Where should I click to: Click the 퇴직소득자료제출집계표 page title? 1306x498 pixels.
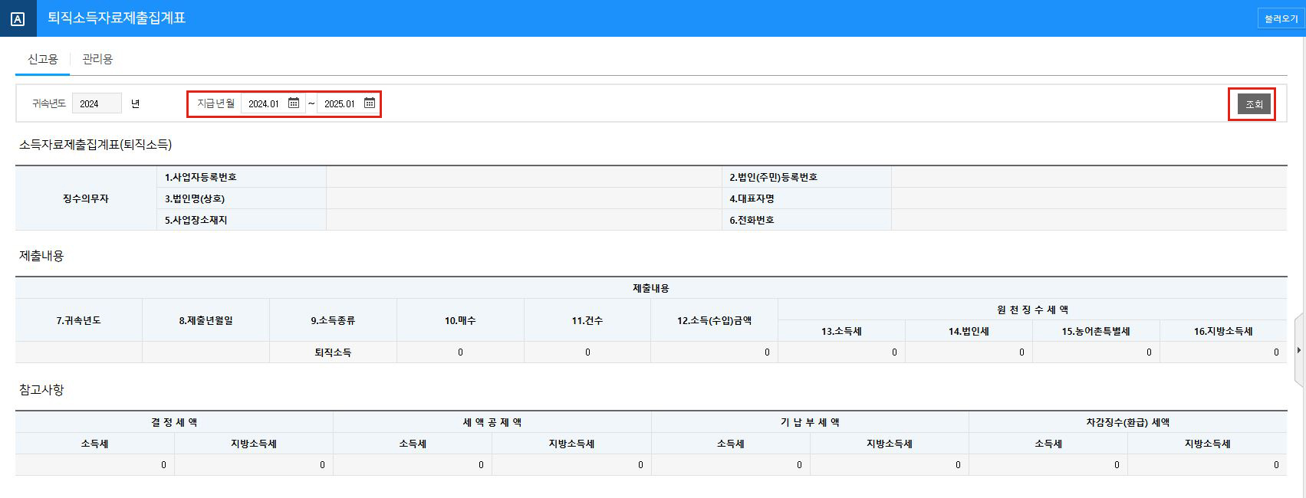point(117,18)
